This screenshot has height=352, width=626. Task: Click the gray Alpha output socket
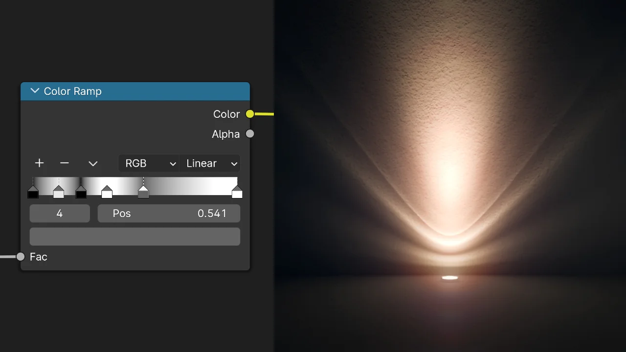(x=250, y=134)
